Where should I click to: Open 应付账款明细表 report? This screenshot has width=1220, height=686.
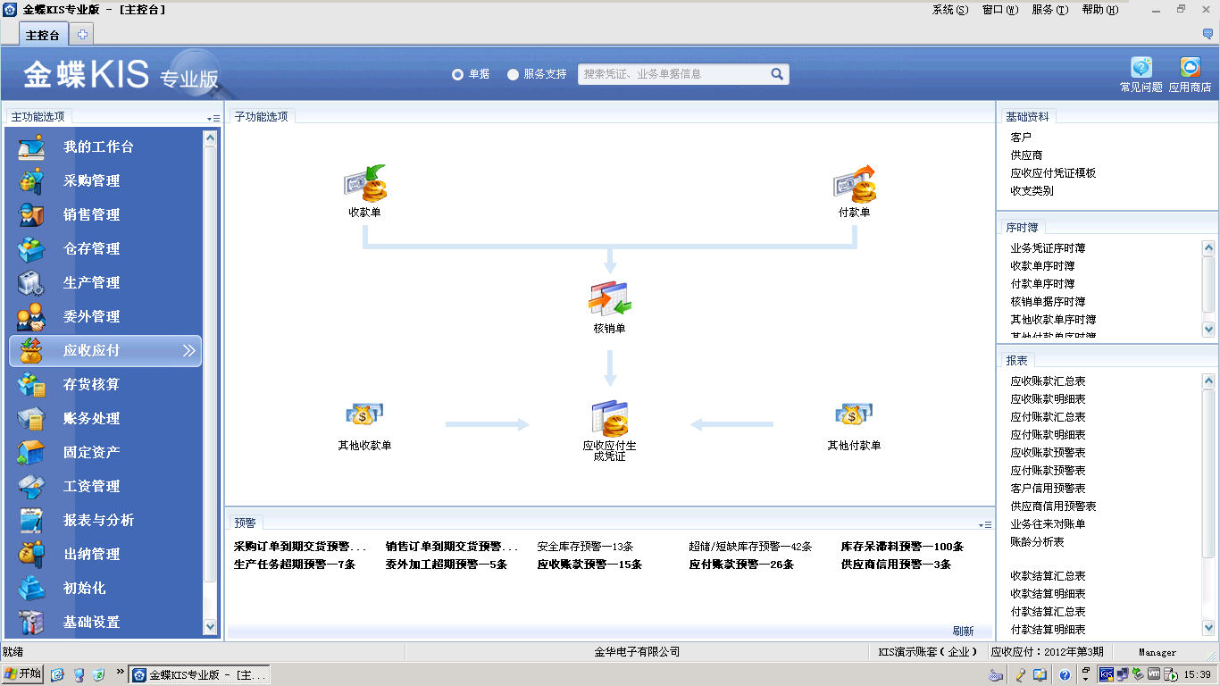click(1048, 435)
